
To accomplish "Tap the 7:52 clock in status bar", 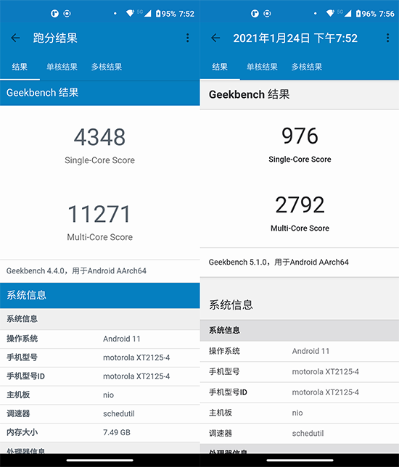I will [186, 14].
